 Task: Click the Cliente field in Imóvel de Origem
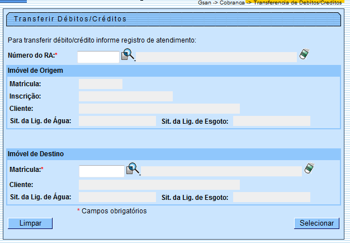(159, 109)
